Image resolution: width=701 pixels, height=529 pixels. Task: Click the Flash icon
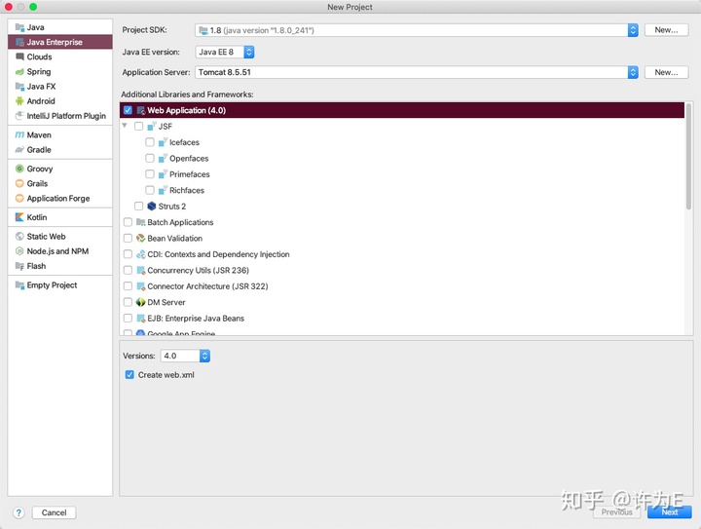[x=19, y=266]
